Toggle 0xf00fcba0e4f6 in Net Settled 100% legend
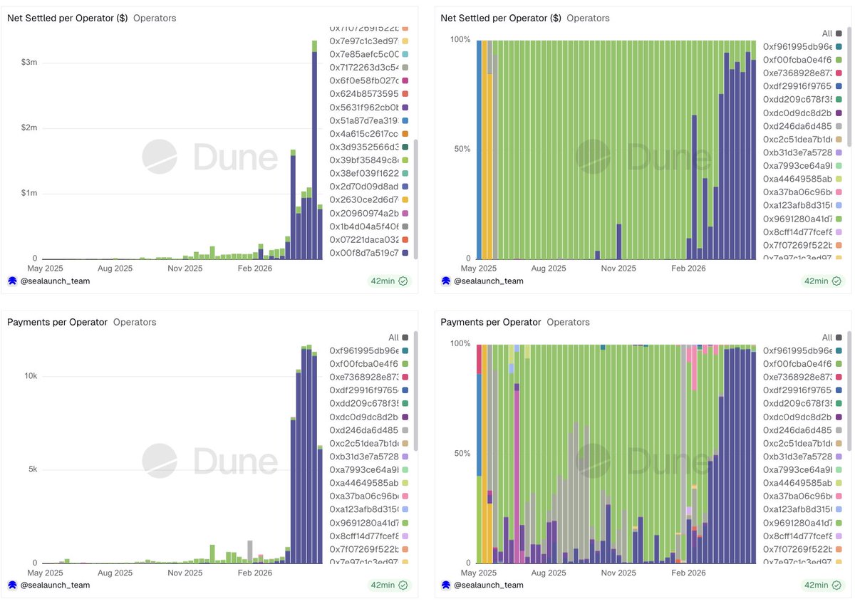 pyautogui.click(x=803, y=59)
